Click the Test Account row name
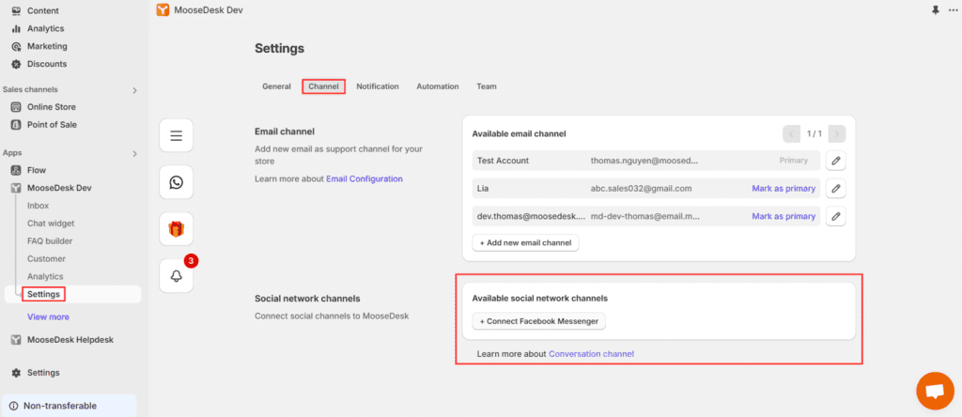 [504, 161]
